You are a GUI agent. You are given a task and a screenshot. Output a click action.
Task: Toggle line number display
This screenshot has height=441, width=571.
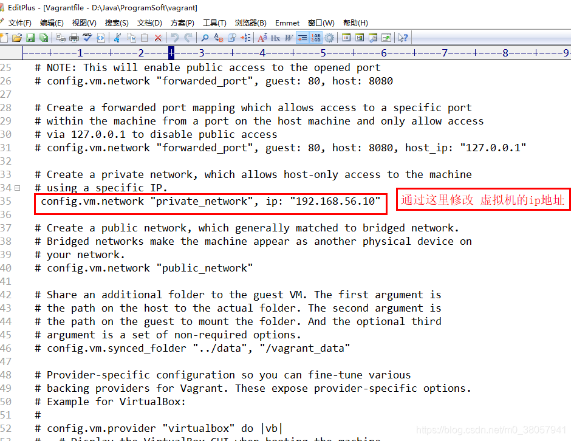(316, 38)
